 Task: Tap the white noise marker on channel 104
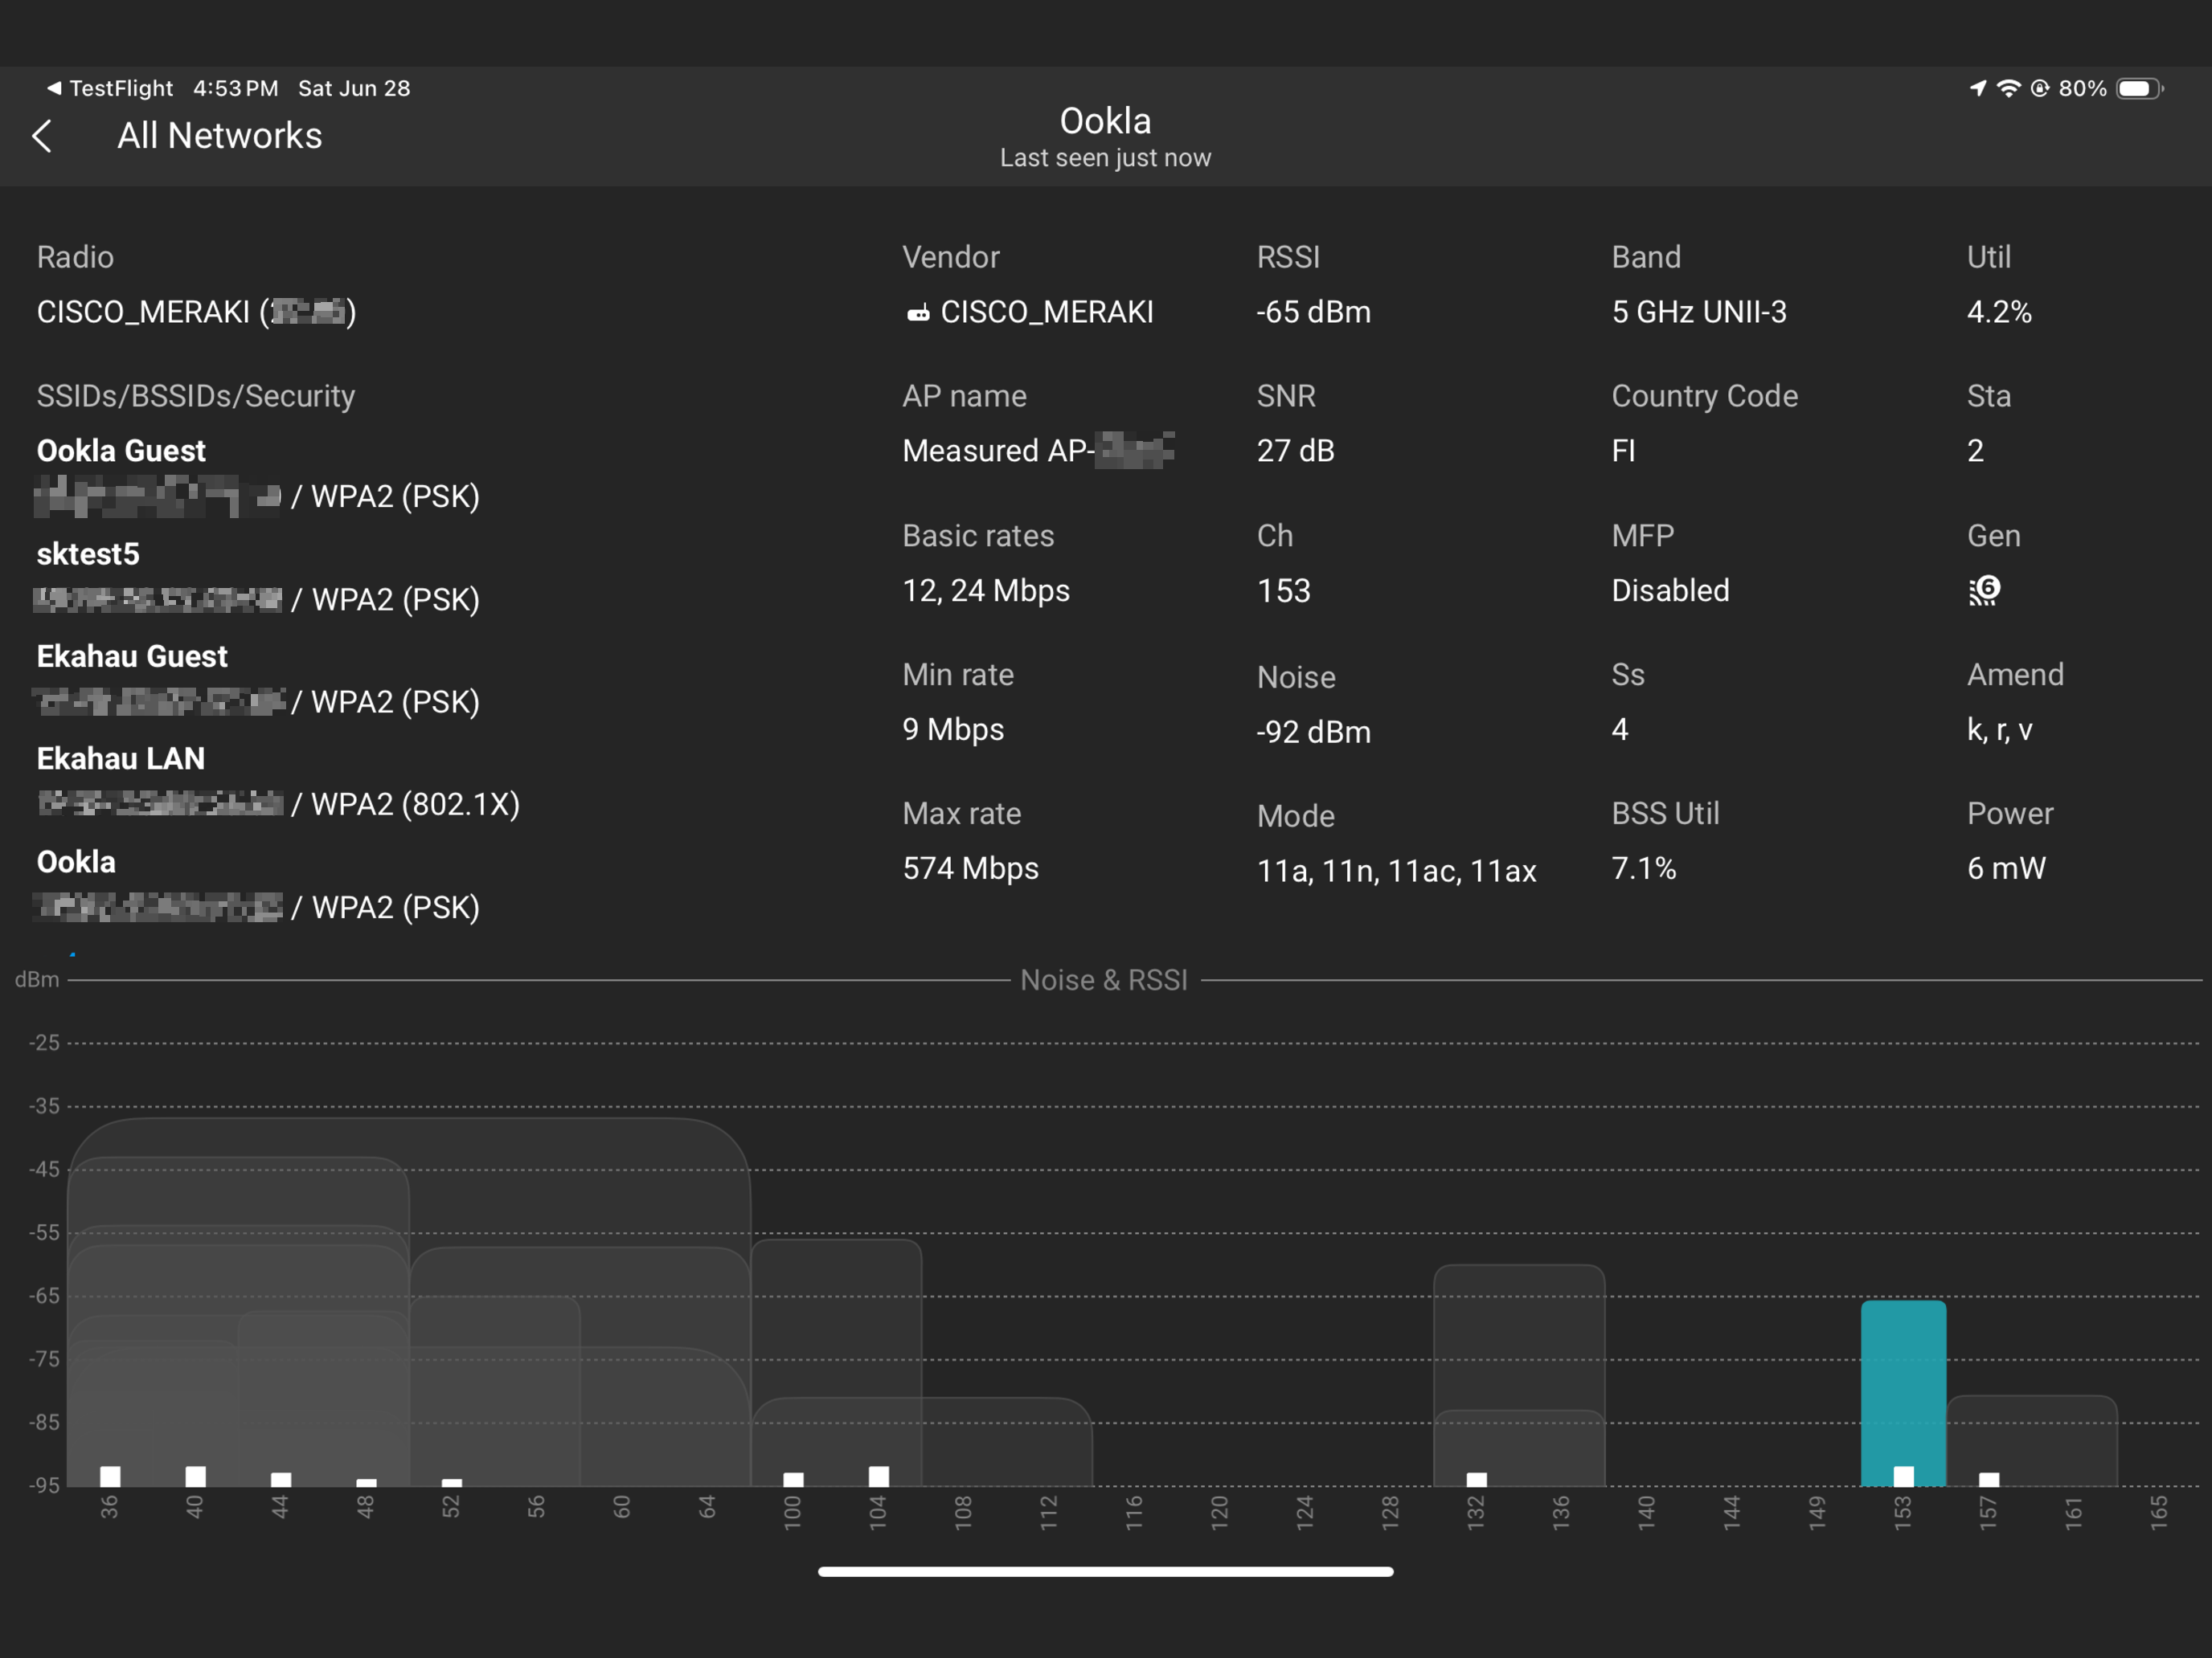coord(878,1476)
